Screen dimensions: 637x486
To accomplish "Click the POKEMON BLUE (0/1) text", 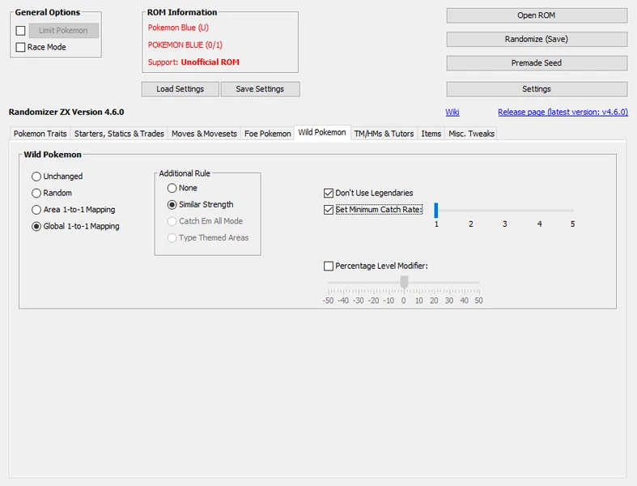I will coord(185,45).
